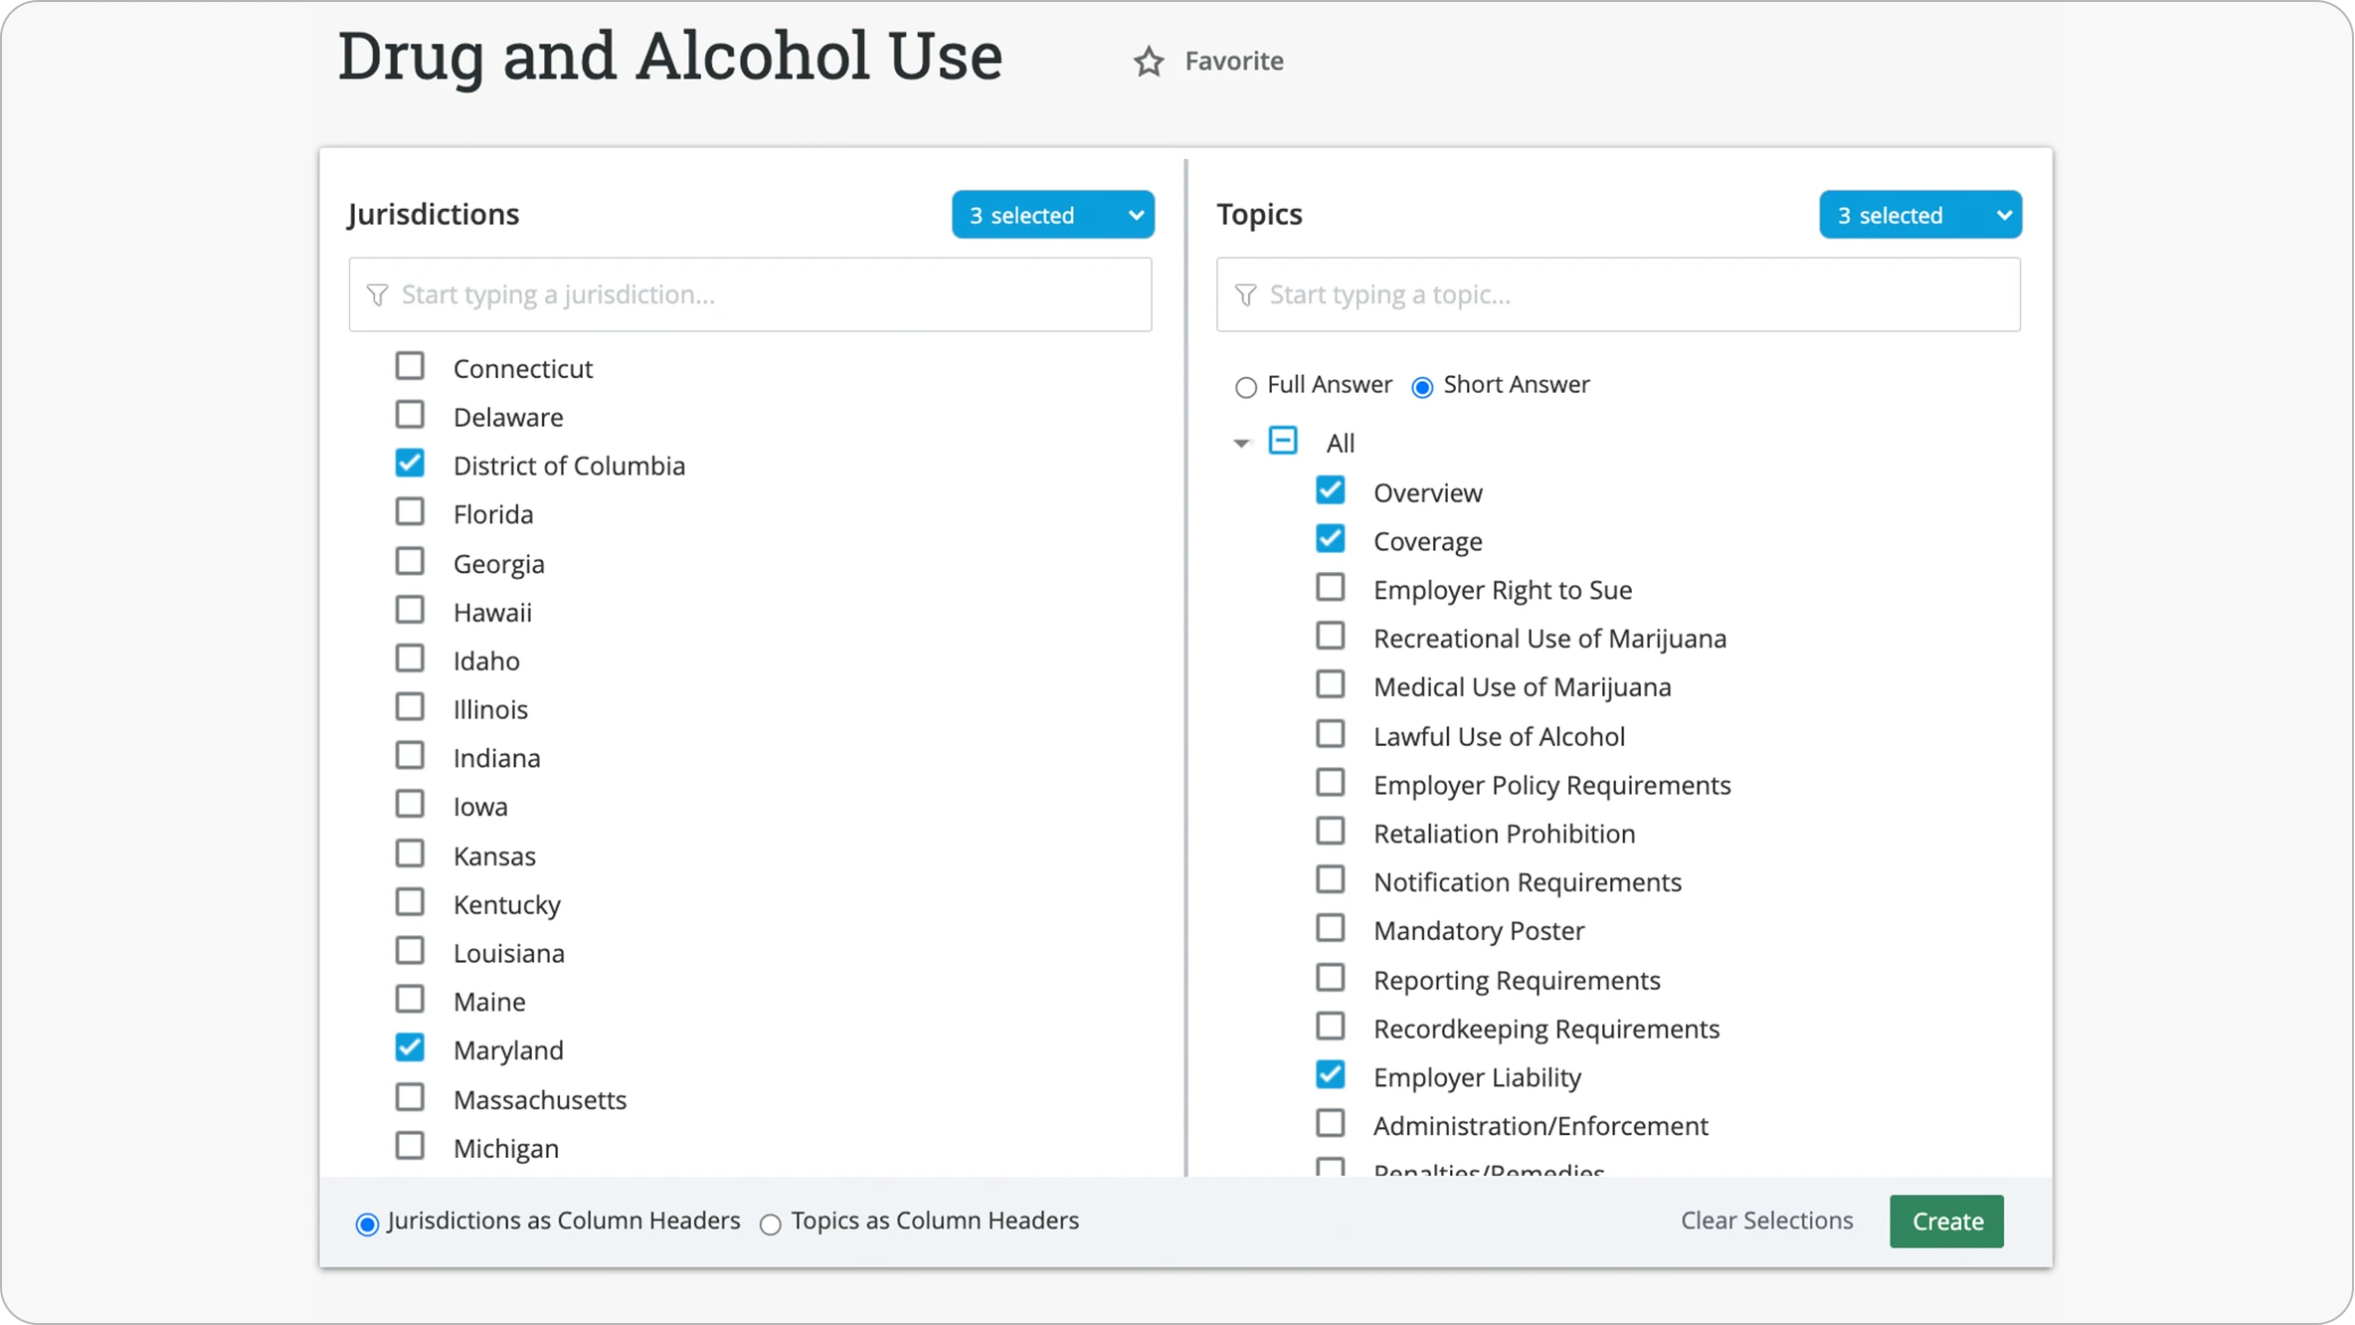Viewport: 2355px width, 1325px height.
Task: Click the minus box beside All topics
Action: (1283, 440)
